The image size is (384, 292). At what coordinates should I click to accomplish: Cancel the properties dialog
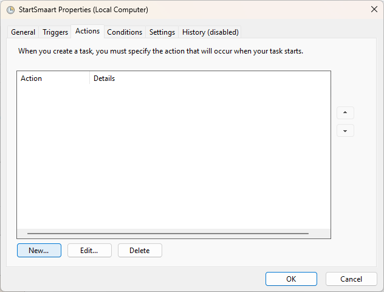coord(351,279)
